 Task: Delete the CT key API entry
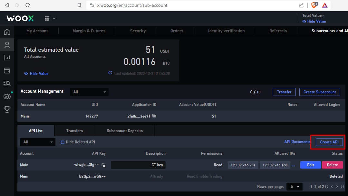coord(332,165)
